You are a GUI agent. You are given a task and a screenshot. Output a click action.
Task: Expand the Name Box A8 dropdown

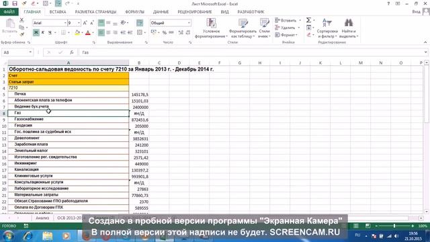pos(30,52)
